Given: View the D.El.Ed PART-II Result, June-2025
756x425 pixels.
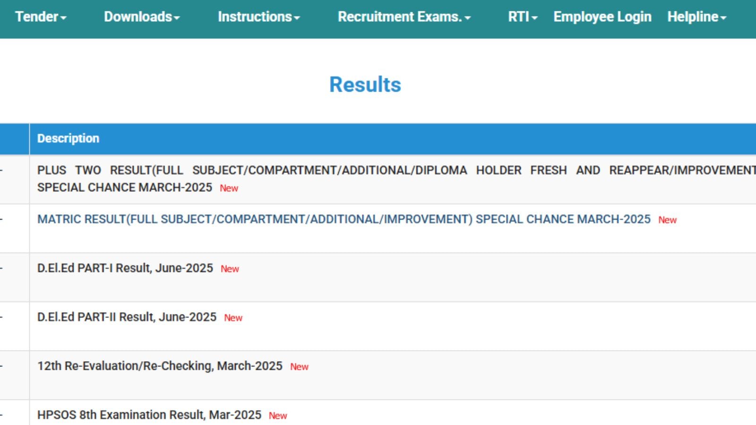Looking at the screenshot, I should coord(127,317).
